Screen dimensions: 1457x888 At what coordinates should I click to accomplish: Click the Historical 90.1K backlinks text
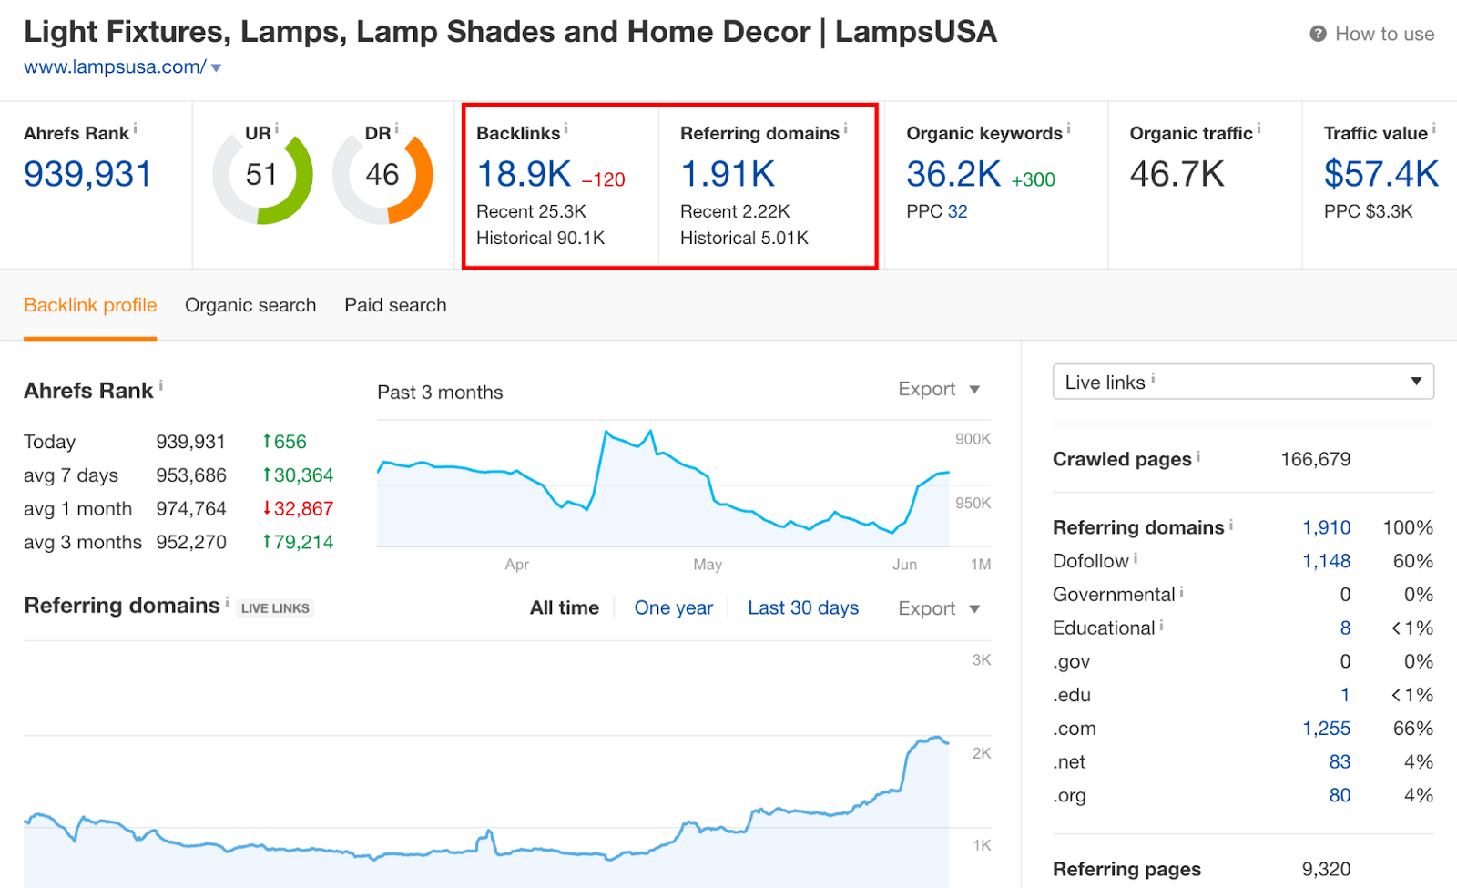(541, 238)
